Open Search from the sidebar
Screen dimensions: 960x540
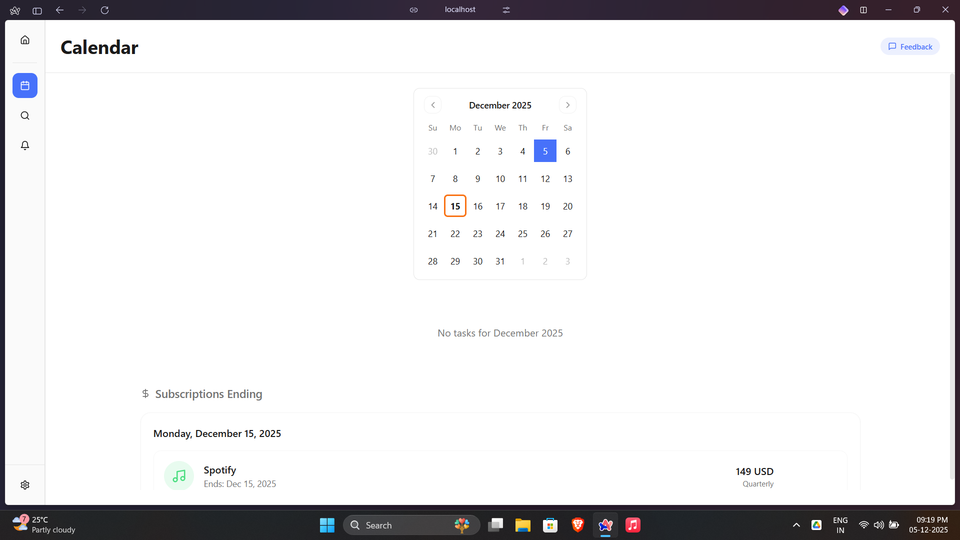24,115
